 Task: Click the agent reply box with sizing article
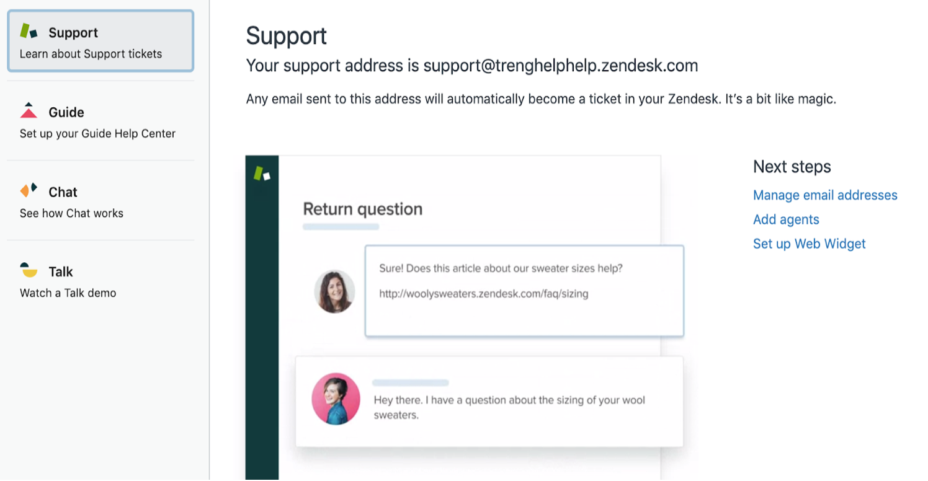pos(524,291)
